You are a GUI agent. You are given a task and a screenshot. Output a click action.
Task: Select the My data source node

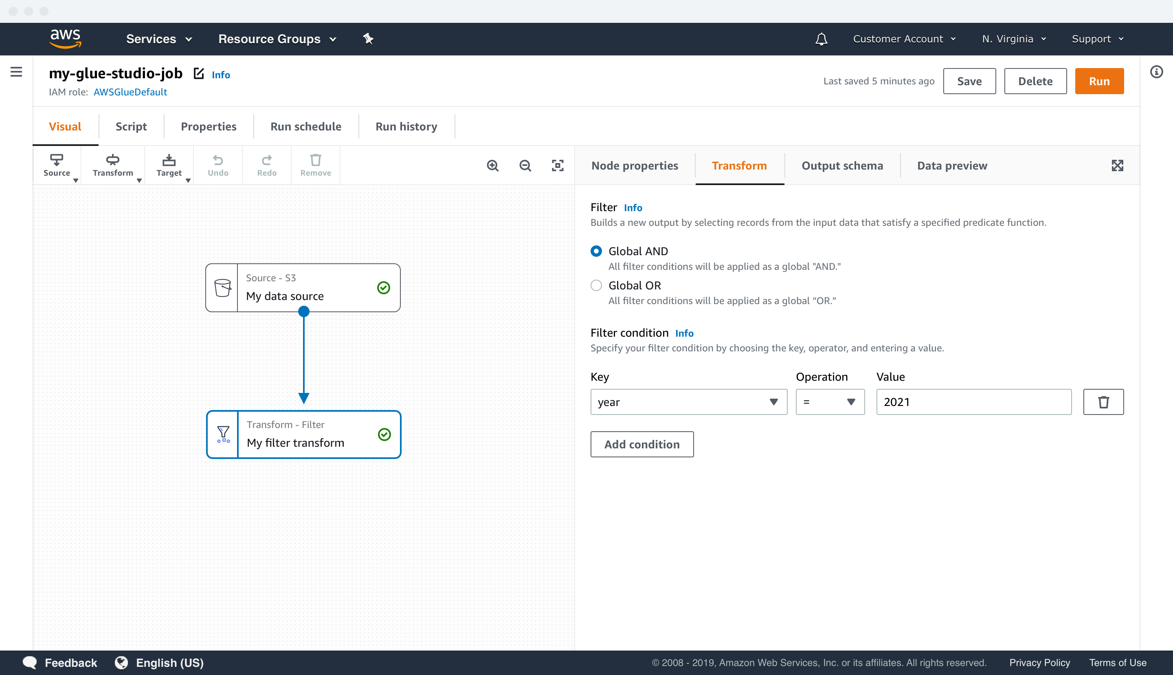(x=303, y=288)
